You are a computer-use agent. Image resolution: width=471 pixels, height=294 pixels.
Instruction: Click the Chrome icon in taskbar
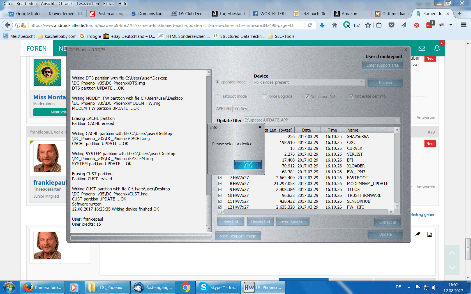click(185, 287)
